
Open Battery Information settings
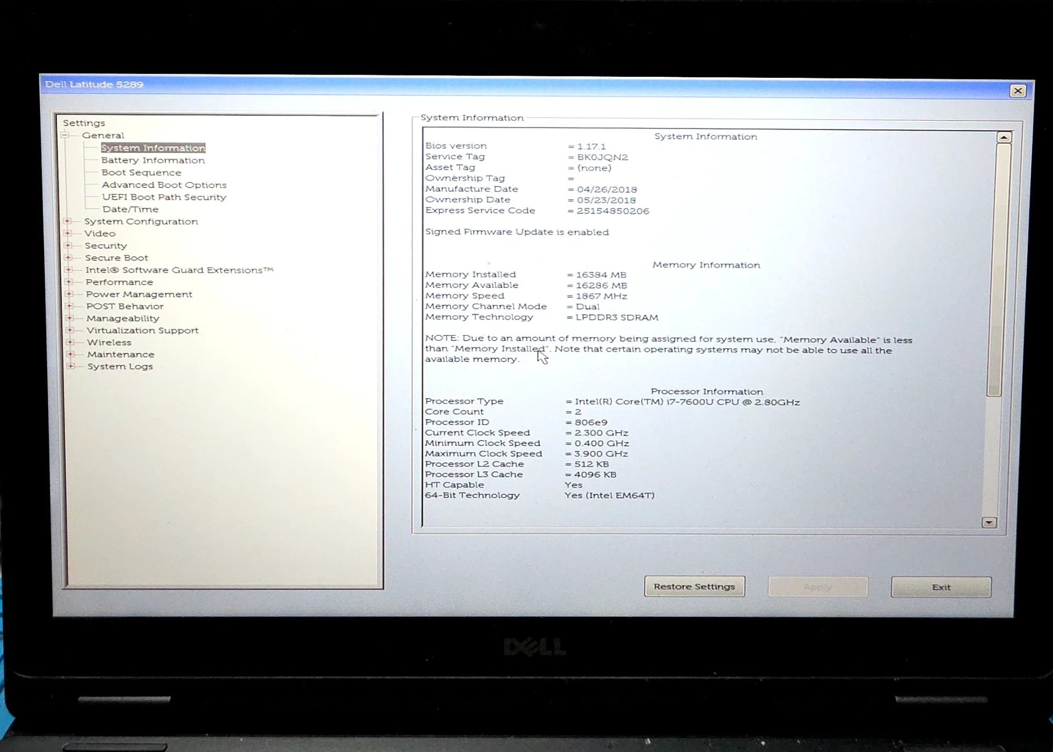pos(153,160)
